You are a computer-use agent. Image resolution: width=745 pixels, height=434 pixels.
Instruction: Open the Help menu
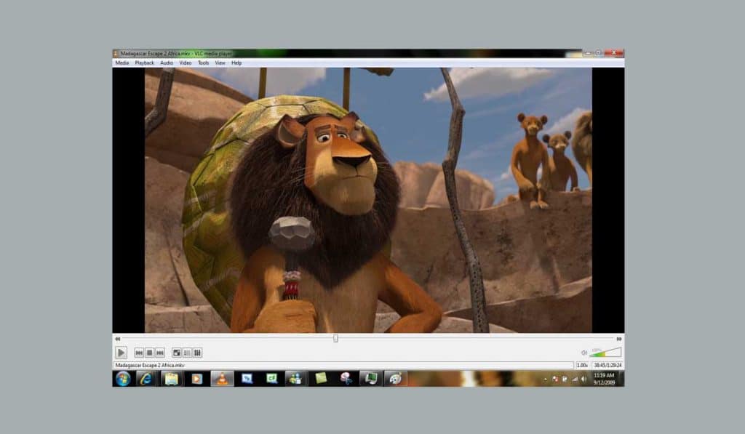pyautogui.click(x=236, y=63)
